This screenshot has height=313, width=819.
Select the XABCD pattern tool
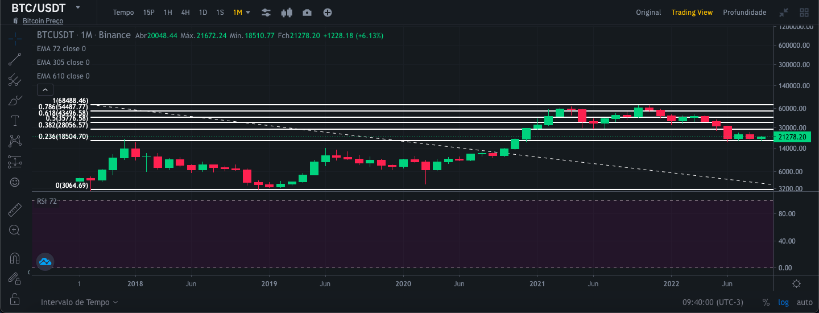[15, 141]
